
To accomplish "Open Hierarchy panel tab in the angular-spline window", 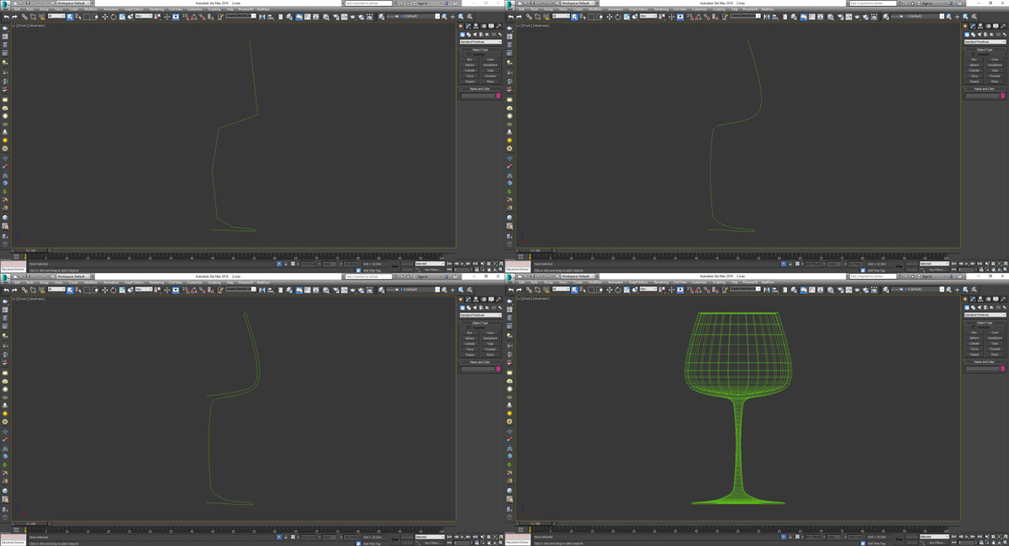I will coord(474,26).
